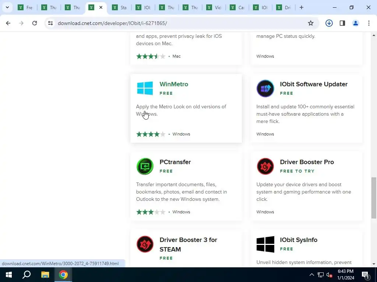This screenshot has height=282, width=377.
Task: Switch to the 'Sta' tab
Action: pyautogui.click(x=120, y=7)
